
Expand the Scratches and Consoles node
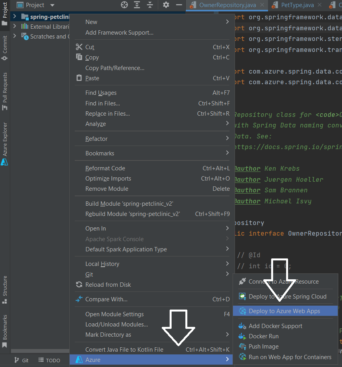[15, 36]
